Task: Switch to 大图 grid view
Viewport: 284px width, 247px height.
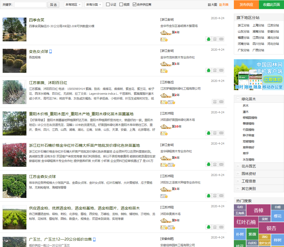Action: (x=213, y=5)
